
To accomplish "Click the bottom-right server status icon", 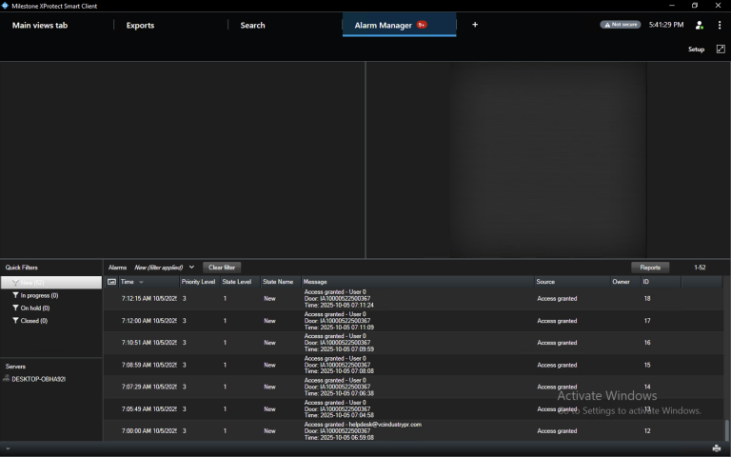I will [x=716, y=447].
